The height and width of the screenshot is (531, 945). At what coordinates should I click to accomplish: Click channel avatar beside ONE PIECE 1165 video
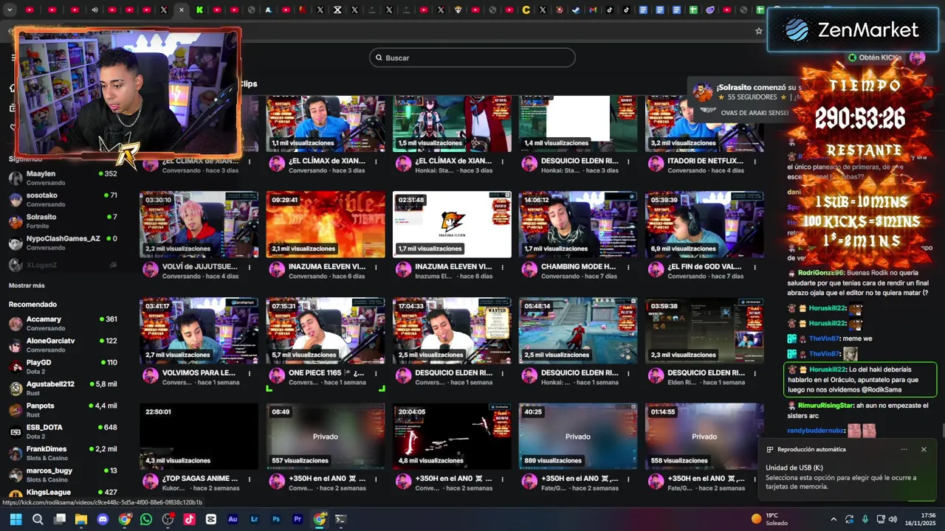pyautogui.click(x=277, y=377)
